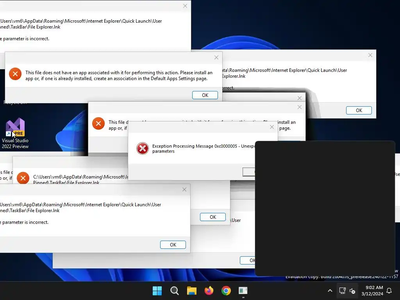This screenshot has height=300, width=400.
Task: Click the red error icon in the Exception Processing Message dialog
Action: point(142,148)
